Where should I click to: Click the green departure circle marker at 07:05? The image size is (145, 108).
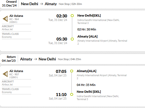72,71
